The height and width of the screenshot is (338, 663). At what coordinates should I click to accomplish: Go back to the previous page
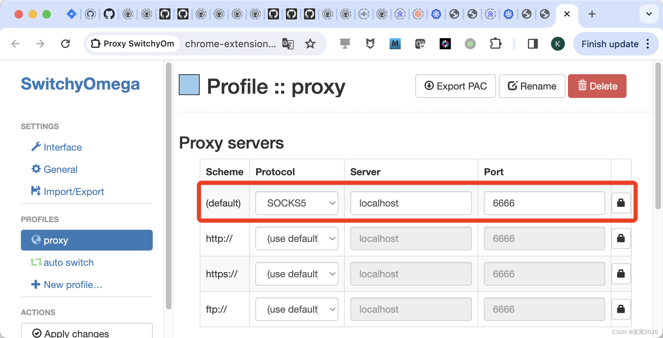(15, 44)
